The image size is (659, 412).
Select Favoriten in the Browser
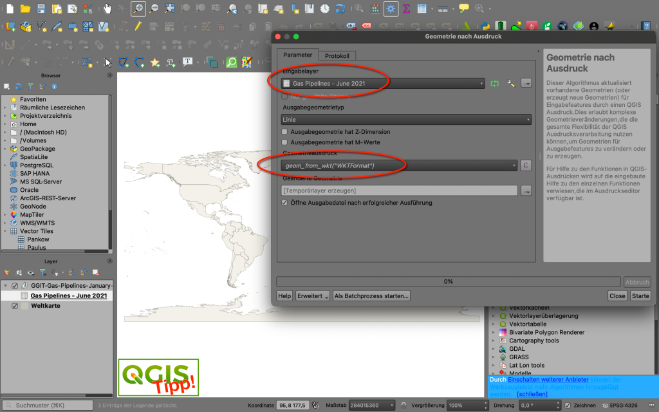click(33, 99)
